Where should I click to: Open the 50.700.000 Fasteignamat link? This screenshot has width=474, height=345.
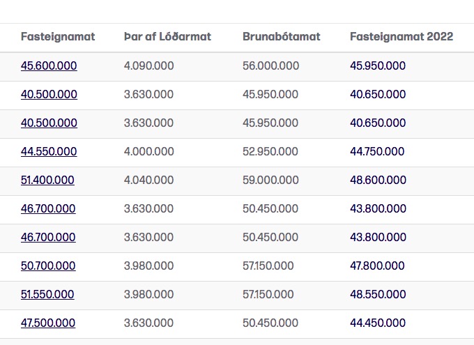(x=48, y=266)
